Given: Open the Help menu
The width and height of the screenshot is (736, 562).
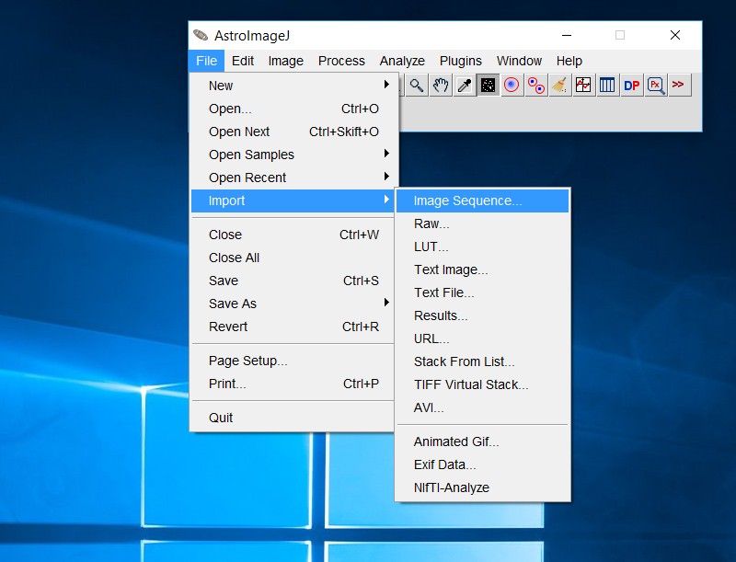Looking at the screenshot, I should click(569, 61).
